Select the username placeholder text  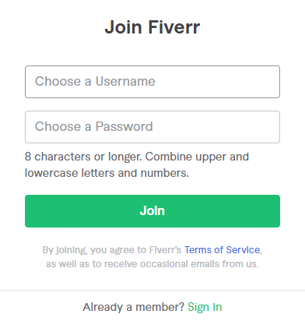[95, 82]
